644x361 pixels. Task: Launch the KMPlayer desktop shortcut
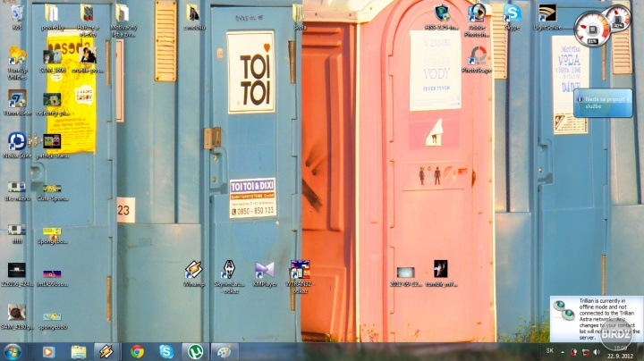coord(264,274)
